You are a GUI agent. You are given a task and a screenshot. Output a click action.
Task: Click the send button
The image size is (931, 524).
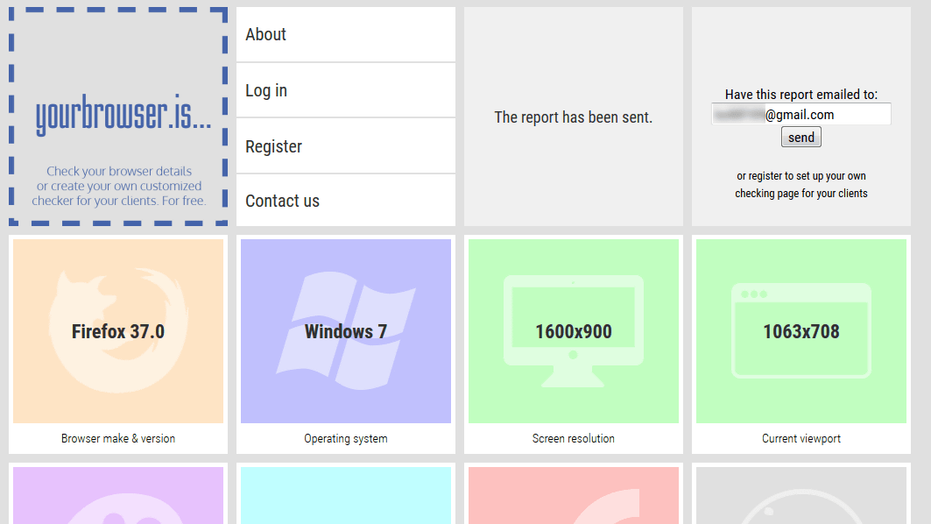(801, 138)
